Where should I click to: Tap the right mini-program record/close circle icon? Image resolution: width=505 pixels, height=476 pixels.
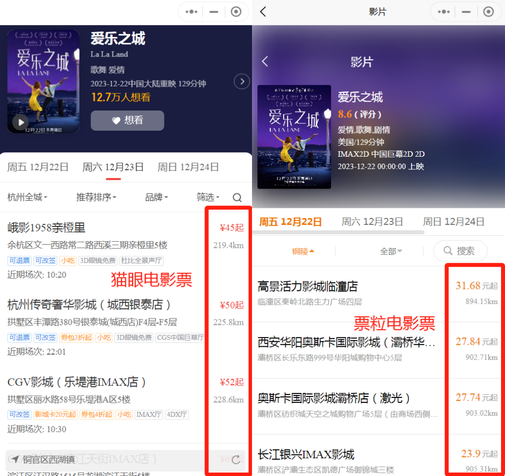tap(488, 12)
